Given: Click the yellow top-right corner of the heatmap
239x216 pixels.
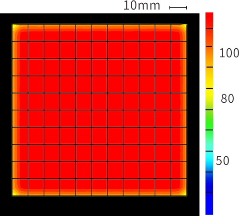Looking at the screenshot, I should click(x=185, y=26).
